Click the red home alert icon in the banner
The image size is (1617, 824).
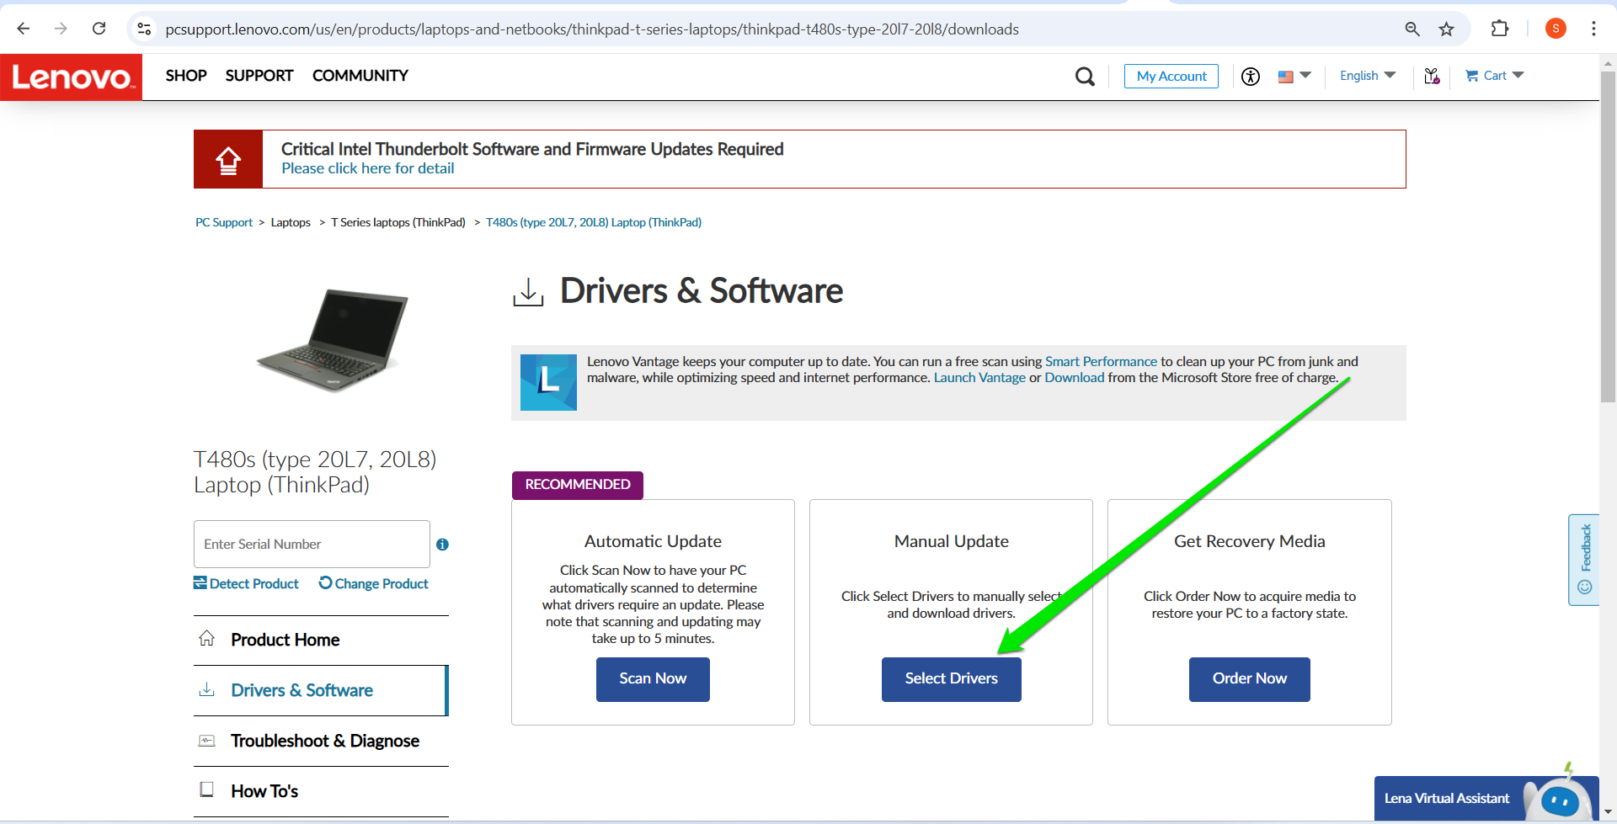[x=228, y=159]
